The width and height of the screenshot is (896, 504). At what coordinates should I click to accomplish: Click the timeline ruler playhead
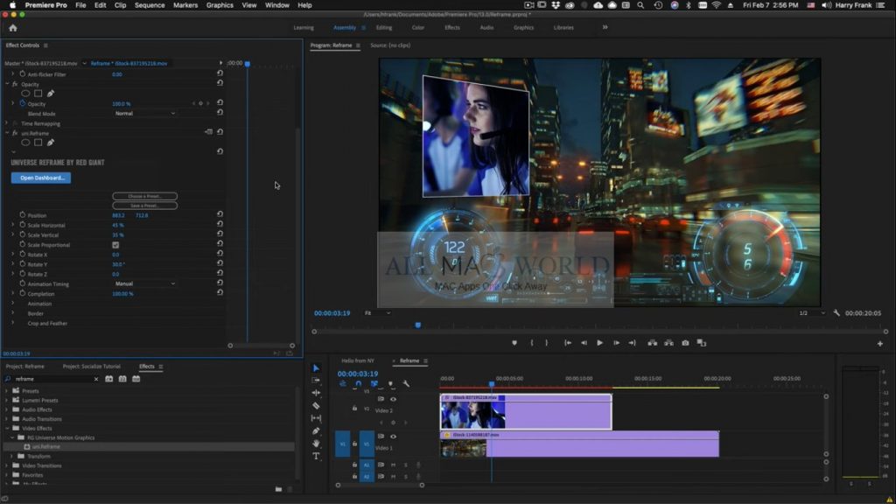[x=492, y=383]
